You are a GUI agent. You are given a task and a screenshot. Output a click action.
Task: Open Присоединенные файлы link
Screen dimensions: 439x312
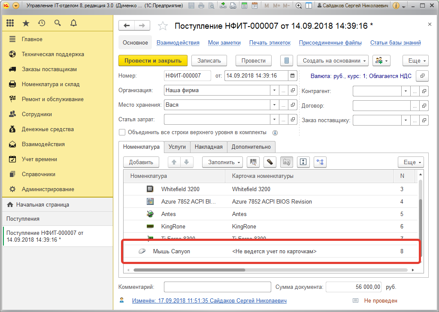click(330, 43)
